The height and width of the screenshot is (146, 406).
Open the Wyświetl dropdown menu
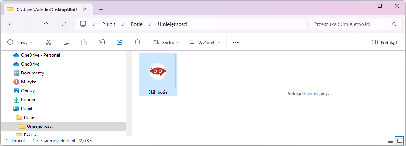pos(205,43)
